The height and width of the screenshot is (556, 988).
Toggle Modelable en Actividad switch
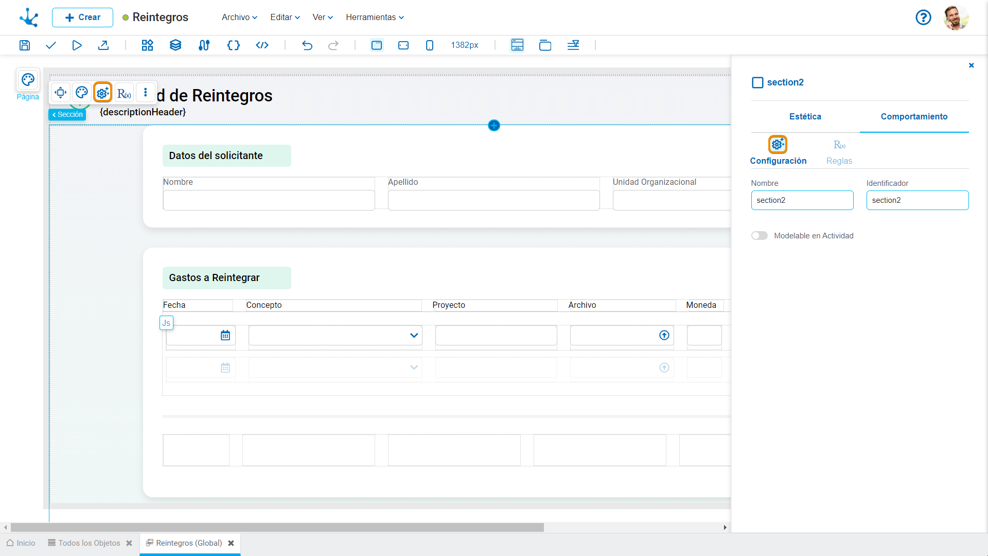pyautogui.click(x=760, y=236)
